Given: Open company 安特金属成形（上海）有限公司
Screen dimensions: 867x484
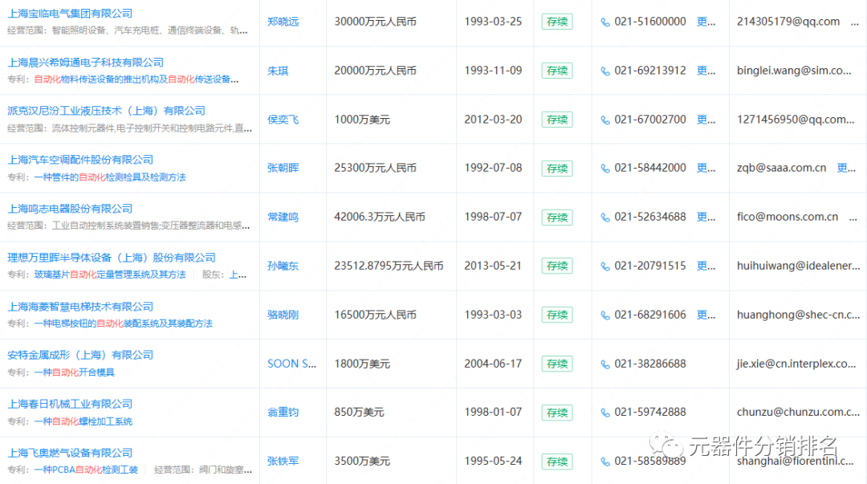Looking at the screenshot, I should (80, 355).
